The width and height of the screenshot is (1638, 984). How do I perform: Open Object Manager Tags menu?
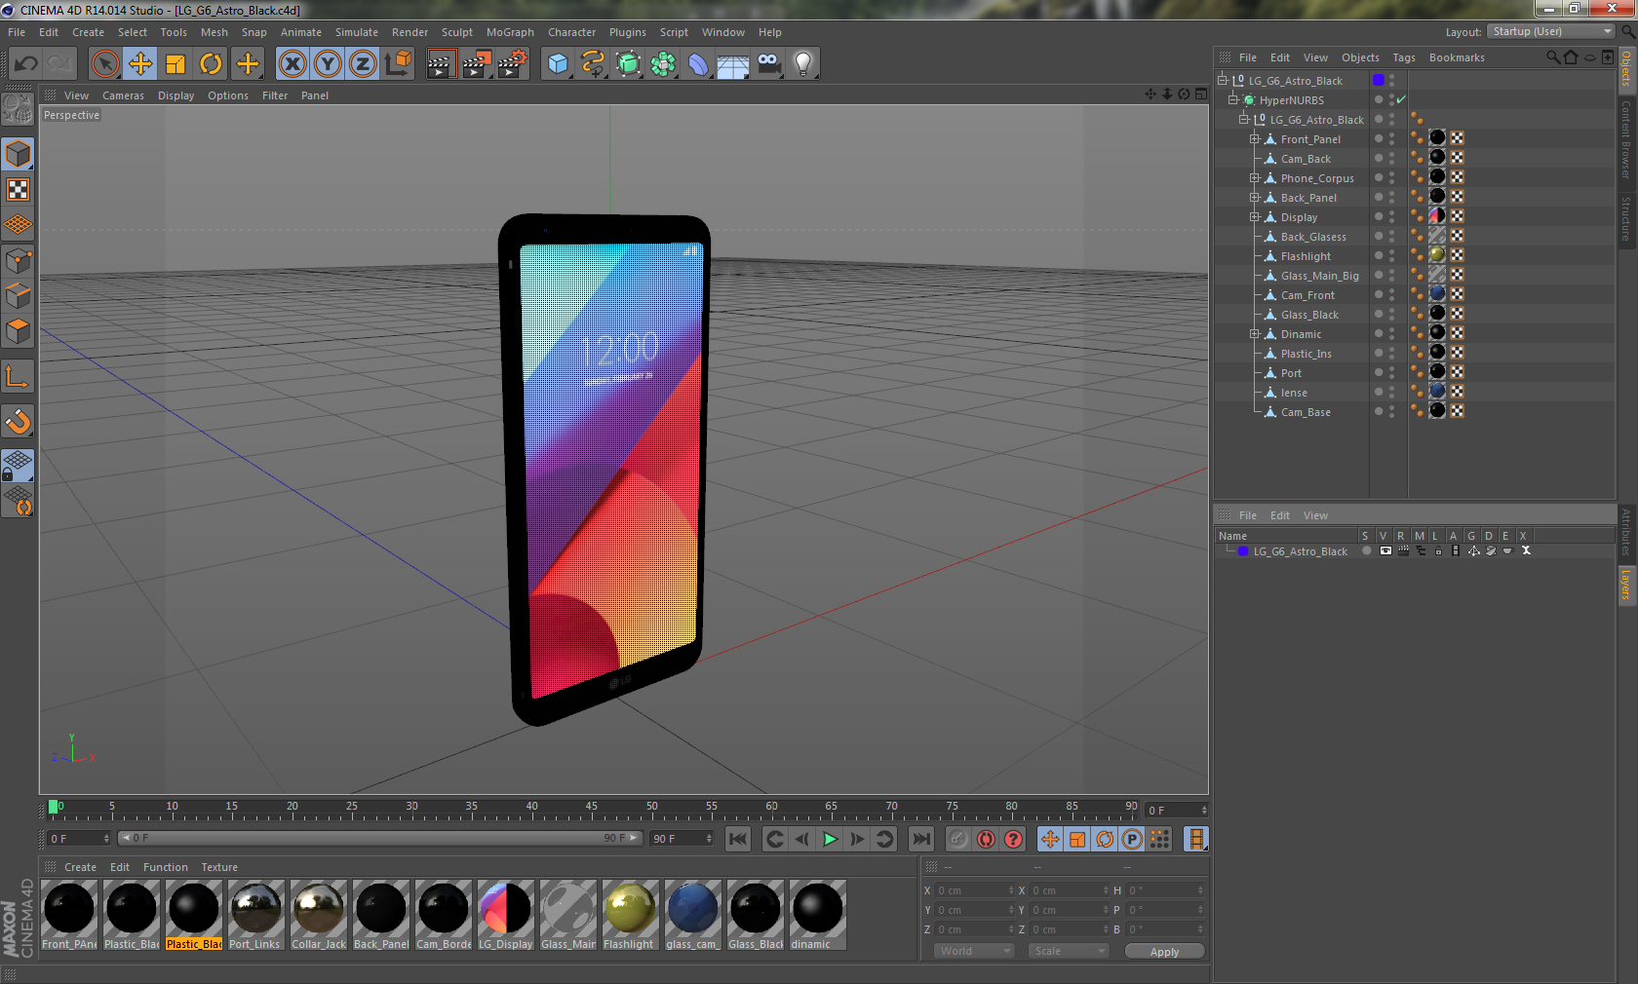(x=1404, y=57)
